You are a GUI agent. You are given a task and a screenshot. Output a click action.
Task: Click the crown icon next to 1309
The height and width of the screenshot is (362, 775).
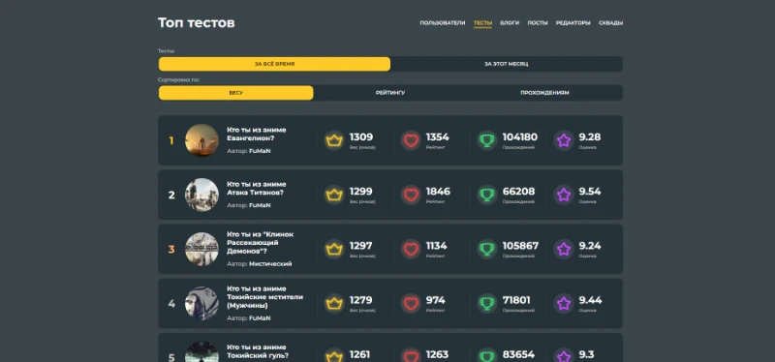pyautogui.click(x=334, y=140)
